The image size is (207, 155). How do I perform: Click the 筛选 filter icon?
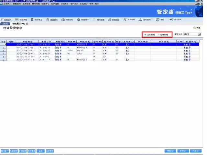[x=196, y=28]
